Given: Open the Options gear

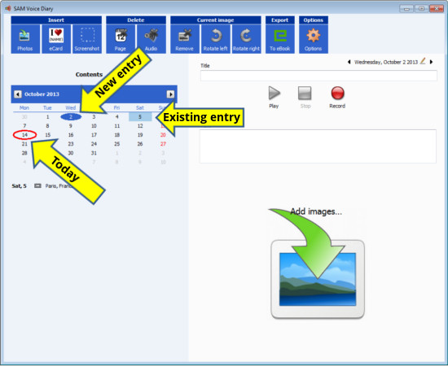Looking at the screenshot, I should [314, 39].
